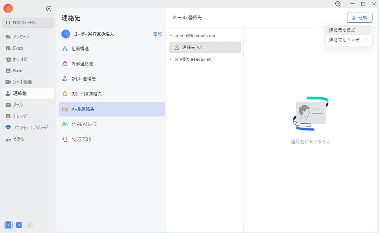Image resolution: width=379 pixels, height=233 pixels.
Task: Click the 管理 (Manage) link
Action: click(157, 34)
